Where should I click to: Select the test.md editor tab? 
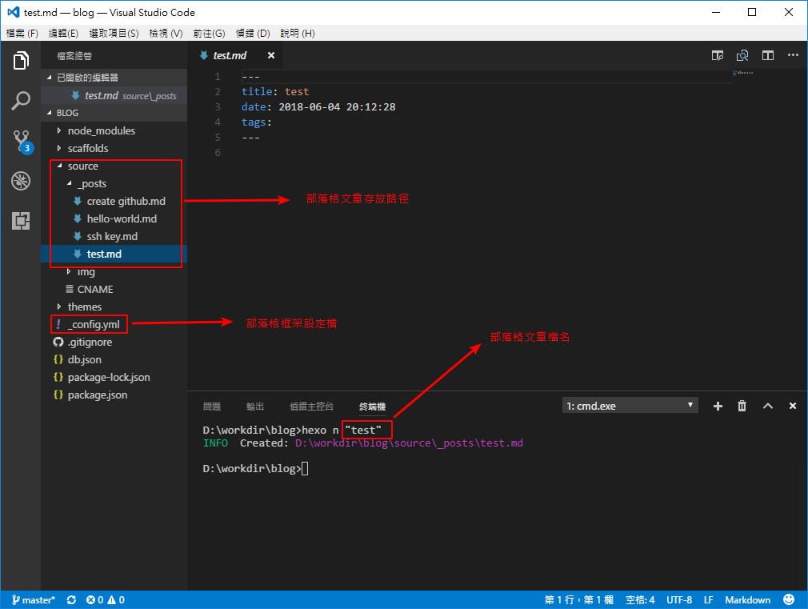pos(230,55)
